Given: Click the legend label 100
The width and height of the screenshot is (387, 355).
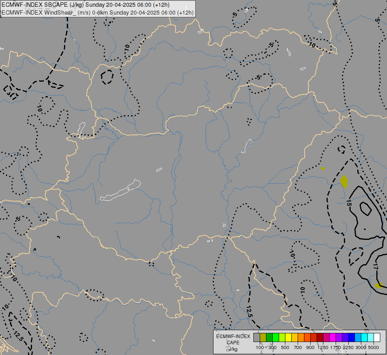Looking at the screenshot, I should (260, 348).
